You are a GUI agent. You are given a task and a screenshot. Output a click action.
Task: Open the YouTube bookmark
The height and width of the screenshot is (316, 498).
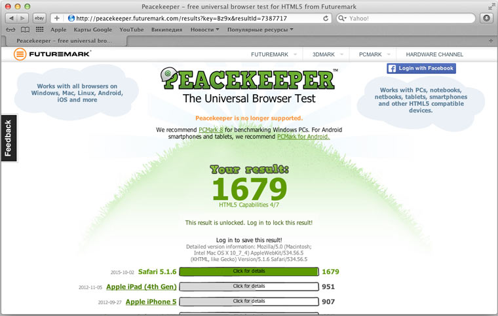132,29
